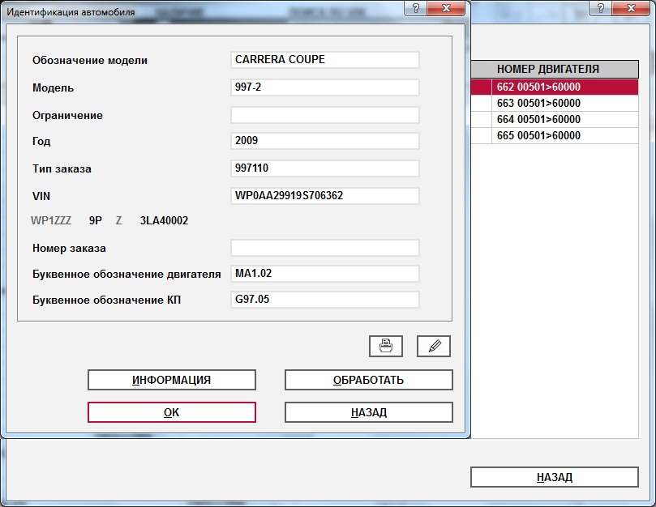Click the print icon button

tap(386, 346)
